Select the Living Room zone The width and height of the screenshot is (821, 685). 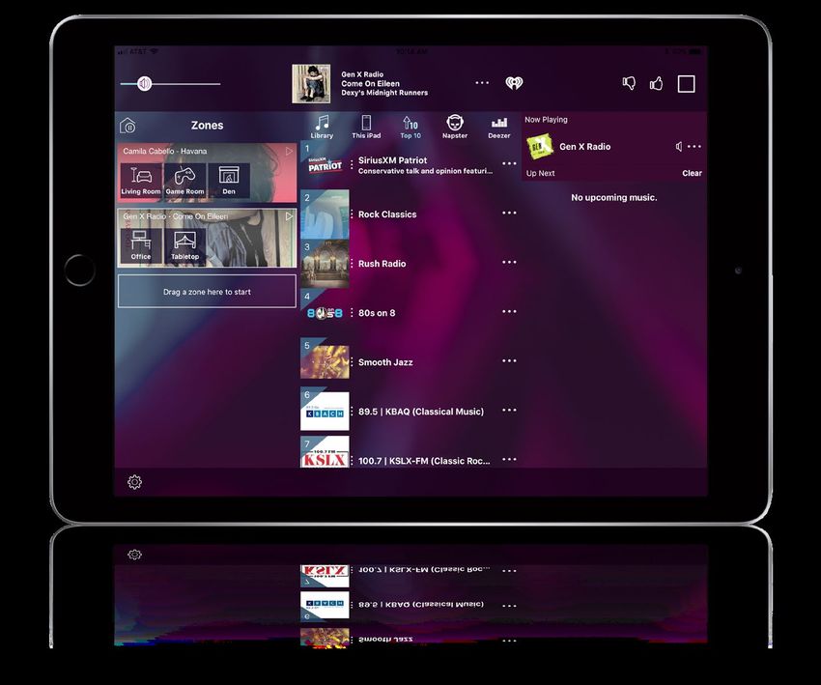click(141, 181)
